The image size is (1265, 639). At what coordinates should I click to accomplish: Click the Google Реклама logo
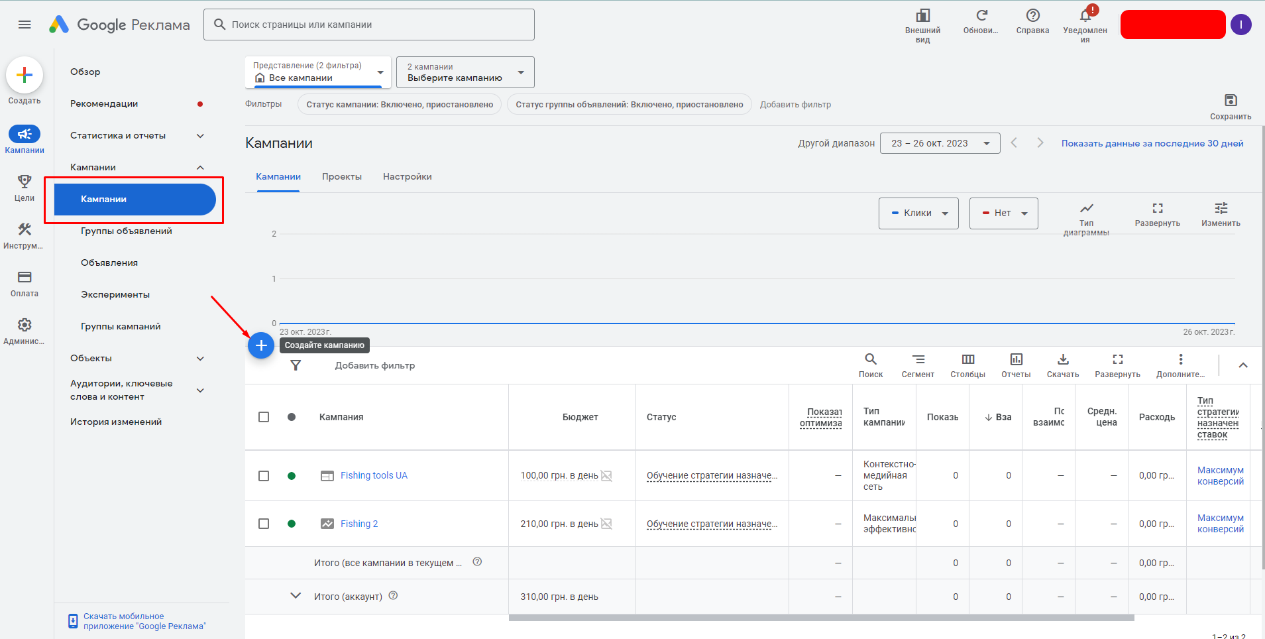pyautogui.click(x=120, y=25)
